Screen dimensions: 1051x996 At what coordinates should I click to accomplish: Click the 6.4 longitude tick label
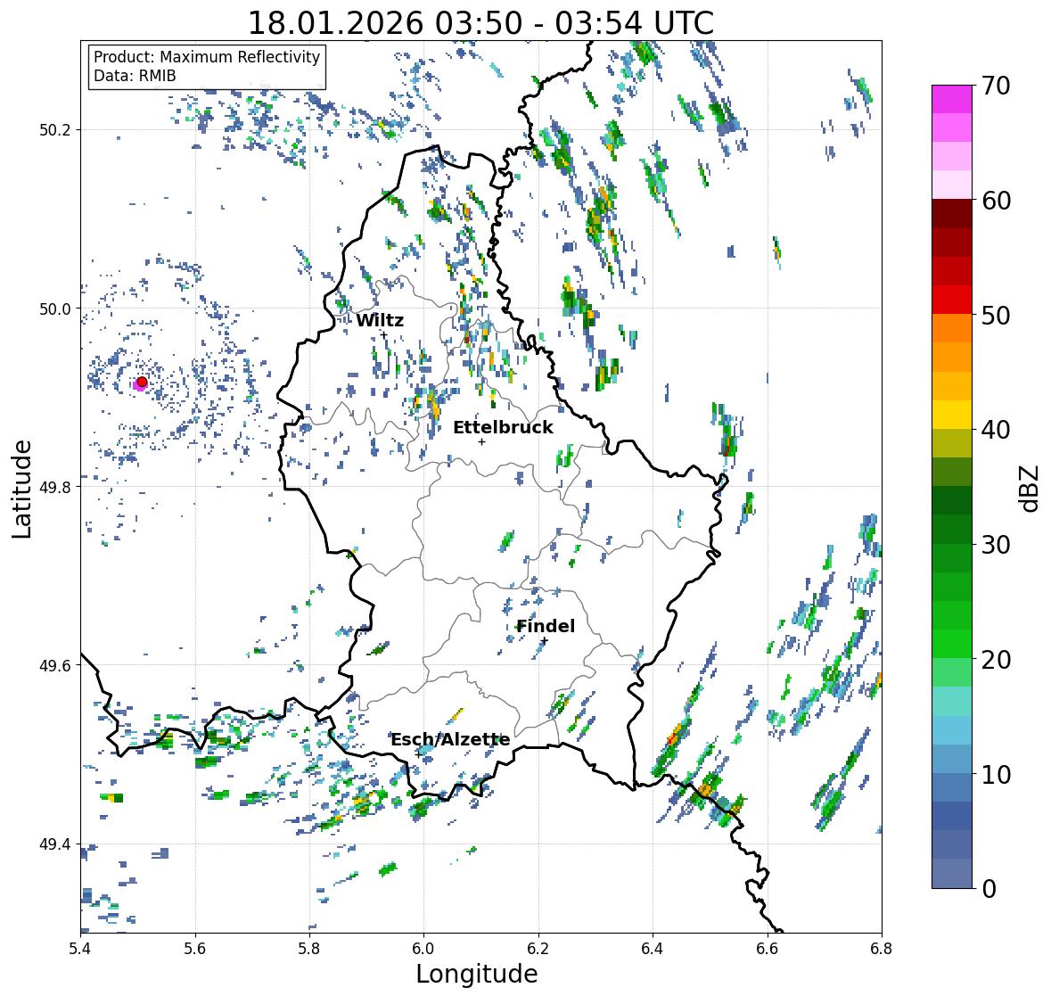tap(653, 949)
